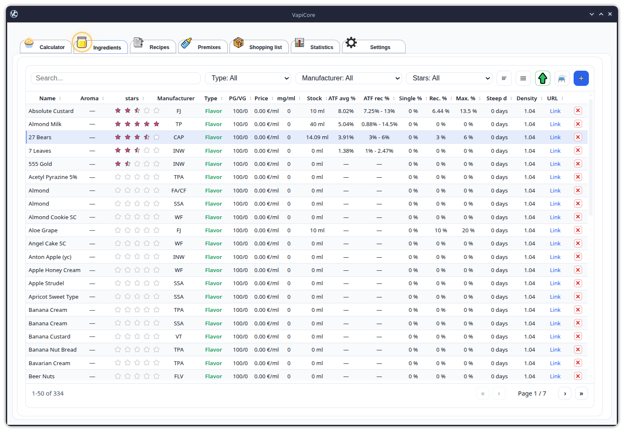Toggle sort order on Density column
The width and height of the screenshot is (624, 432).
[x=527, y=98]
